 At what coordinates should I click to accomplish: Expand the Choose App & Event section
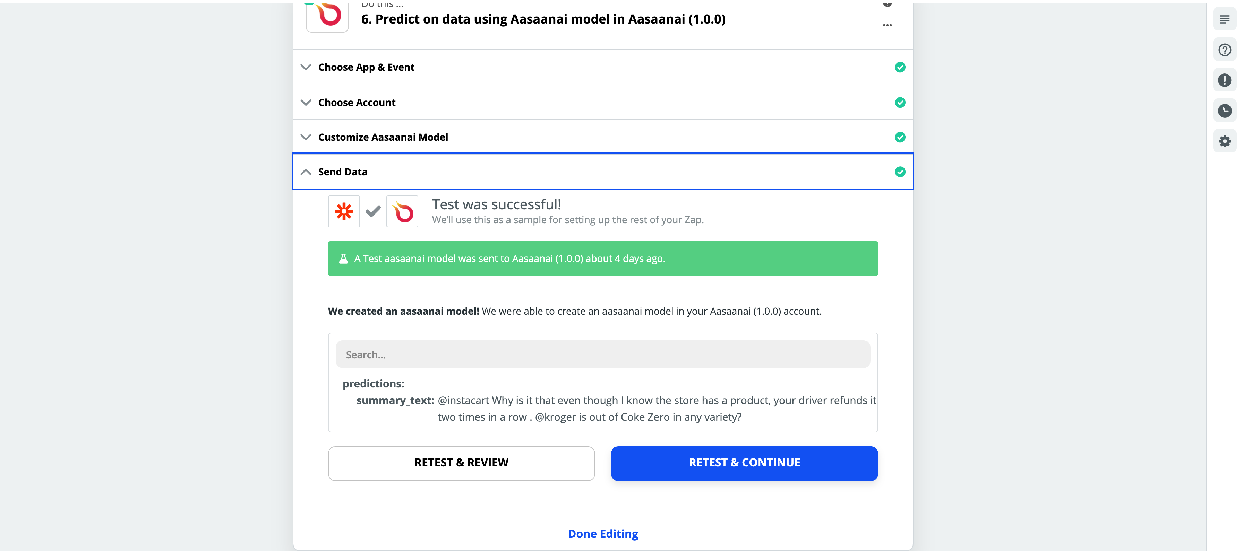click(x=603, y=67)
